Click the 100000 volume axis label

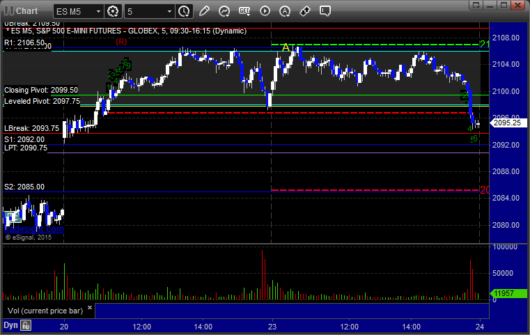(x=505, y=247)
